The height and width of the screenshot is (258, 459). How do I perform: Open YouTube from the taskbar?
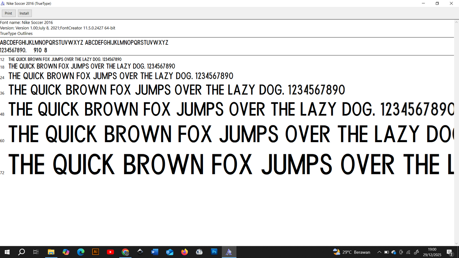point(110,252)
